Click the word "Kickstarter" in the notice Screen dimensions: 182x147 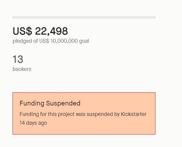(x=134, y=114)
